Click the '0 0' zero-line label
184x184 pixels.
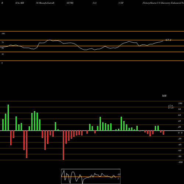pyautogui.click(x=180, y=133)
